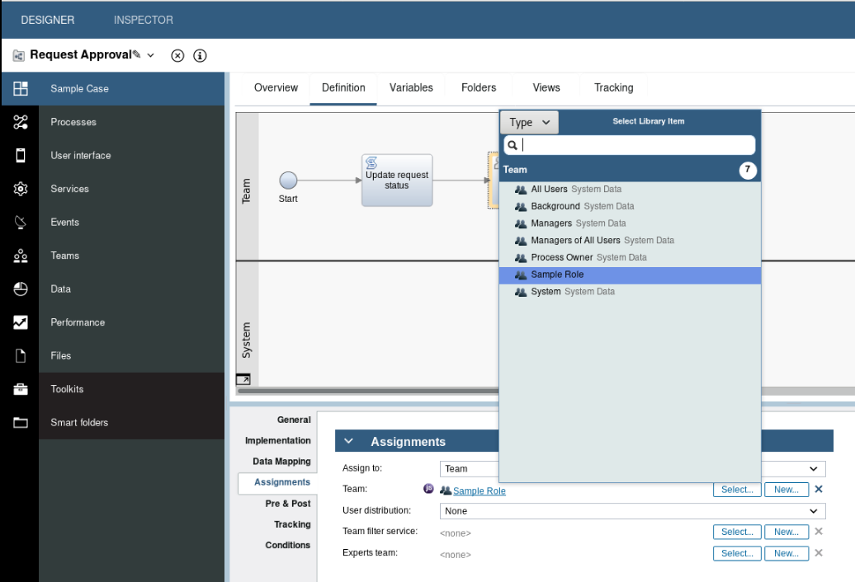Click the User interface phone icon
The width and height of the screenshot is (855, 582).
tap(20, 155)
